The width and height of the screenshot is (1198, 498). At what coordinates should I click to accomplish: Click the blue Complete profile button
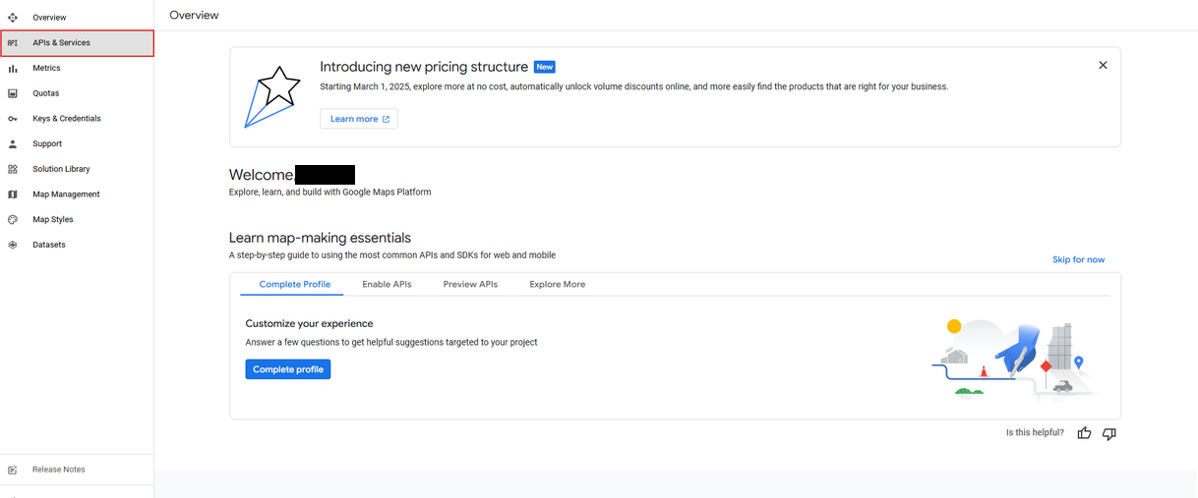pos(288,369)
